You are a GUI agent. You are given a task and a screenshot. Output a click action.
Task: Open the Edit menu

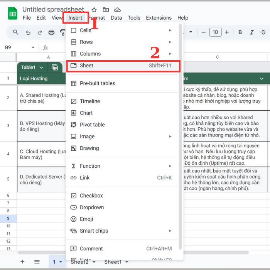pos(41,18)
